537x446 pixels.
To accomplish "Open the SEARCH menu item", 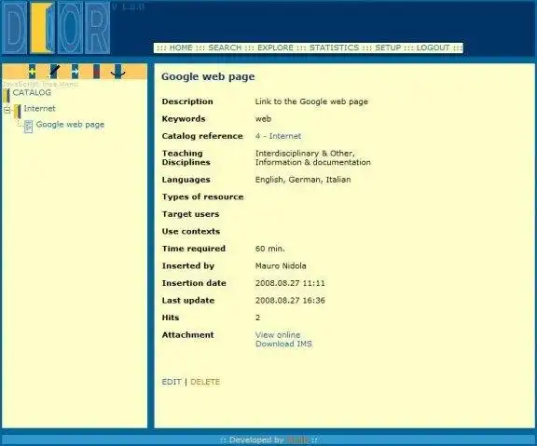I will pyautogui.click(x=225, y=47).
